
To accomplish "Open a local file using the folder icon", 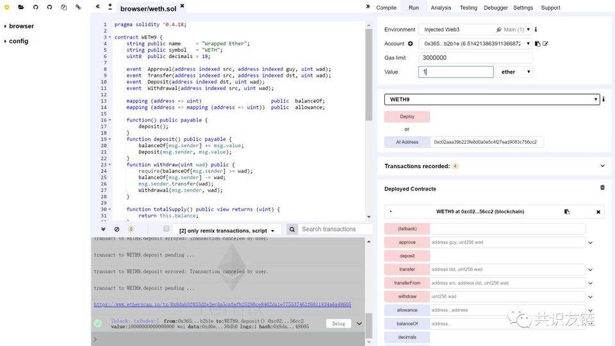I will (x=20, y=7).
